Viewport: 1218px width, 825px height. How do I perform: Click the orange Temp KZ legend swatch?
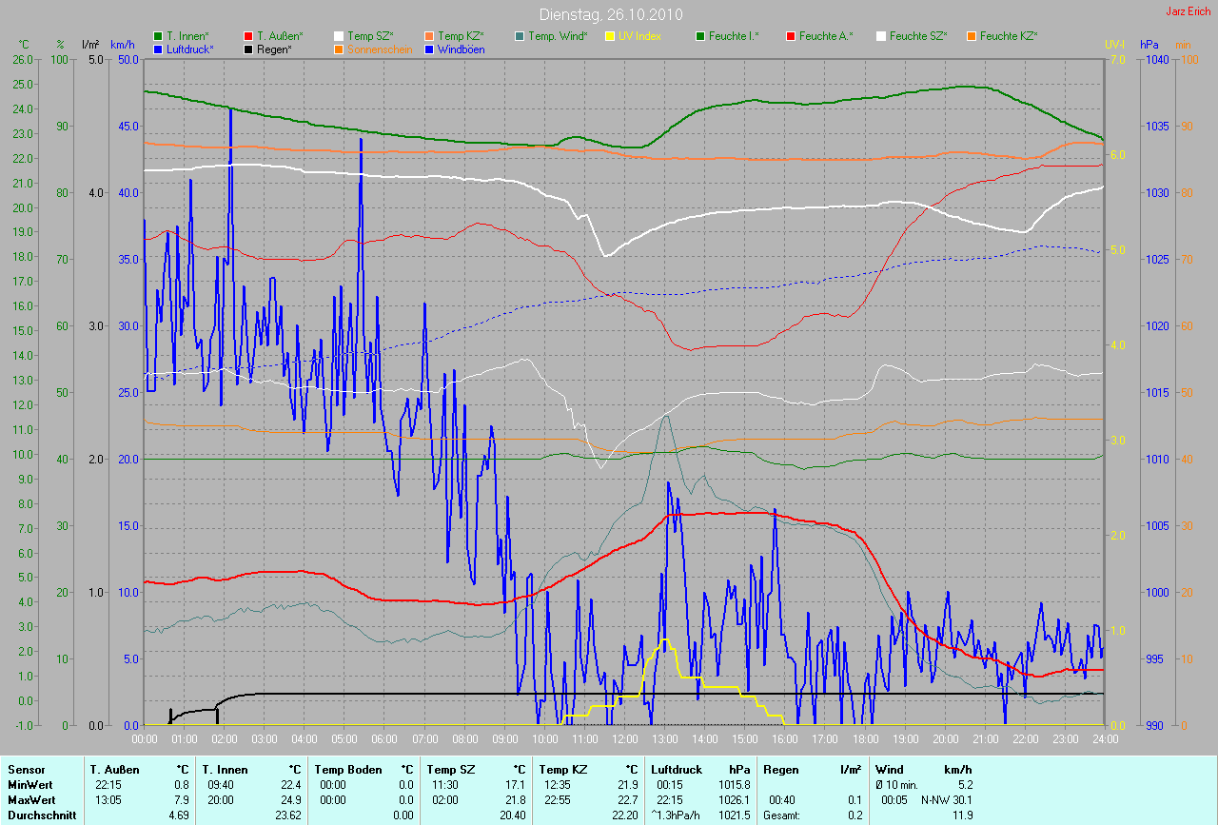click(x=429, y=36)
